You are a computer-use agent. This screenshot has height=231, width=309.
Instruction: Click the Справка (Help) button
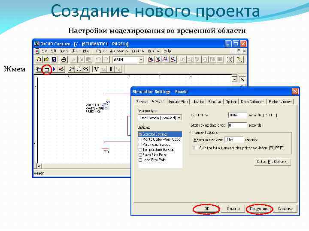(285, 209)
